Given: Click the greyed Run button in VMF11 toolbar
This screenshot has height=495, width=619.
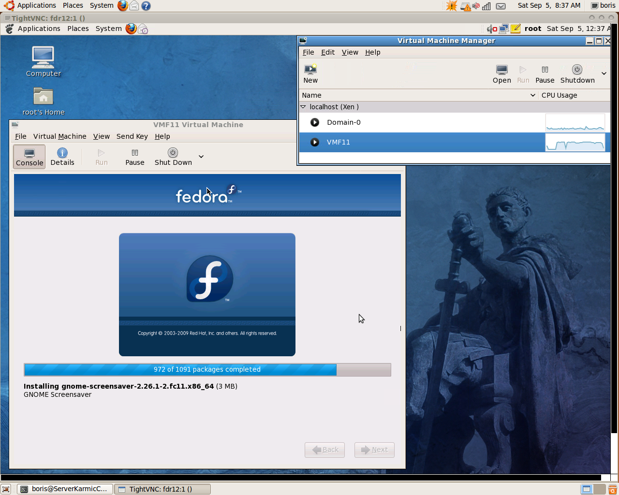Looking at the screenshot, I should [x=102, y=157].
